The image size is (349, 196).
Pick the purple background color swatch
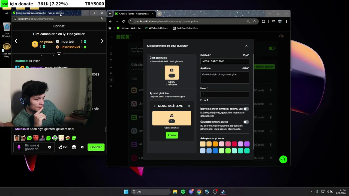pos(247,144)
